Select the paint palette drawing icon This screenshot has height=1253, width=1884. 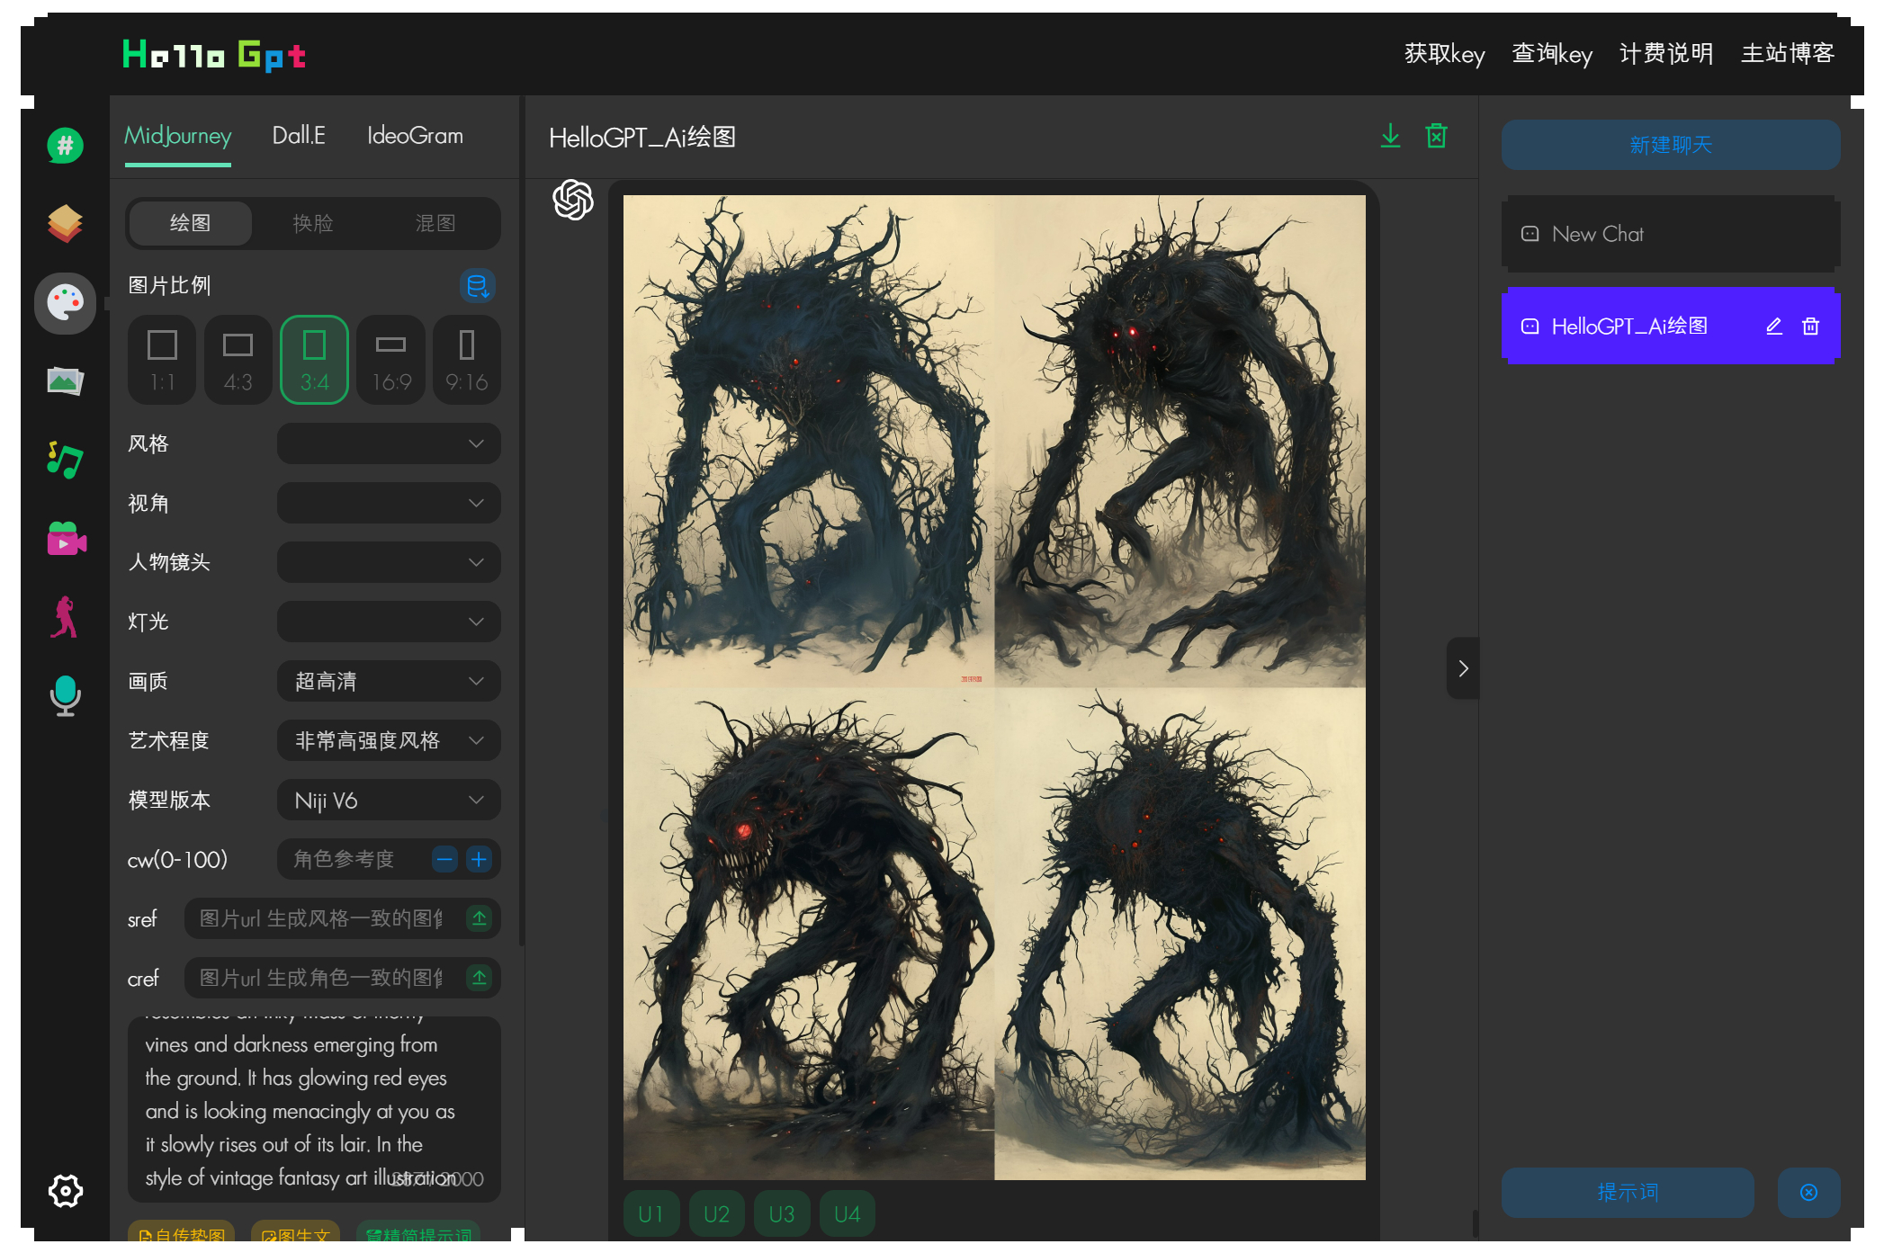click(x=65, y=302)
